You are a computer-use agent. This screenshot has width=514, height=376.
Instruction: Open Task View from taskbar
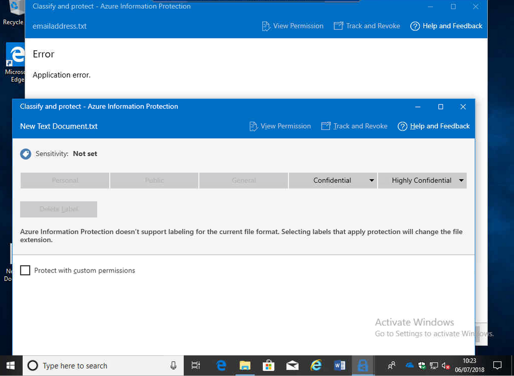click(x=196, y=366)
